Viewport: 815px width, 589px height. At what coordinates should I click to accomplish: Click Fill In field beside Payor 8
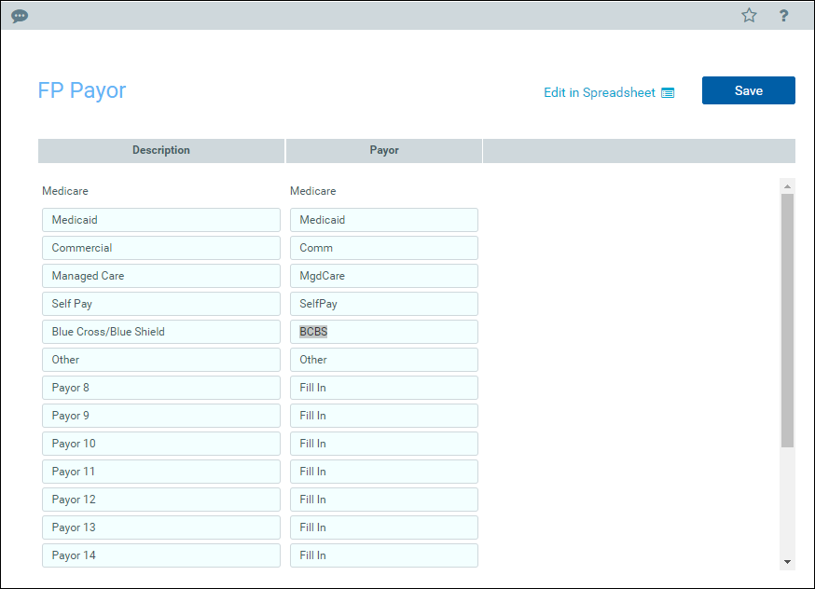(384, 388)
